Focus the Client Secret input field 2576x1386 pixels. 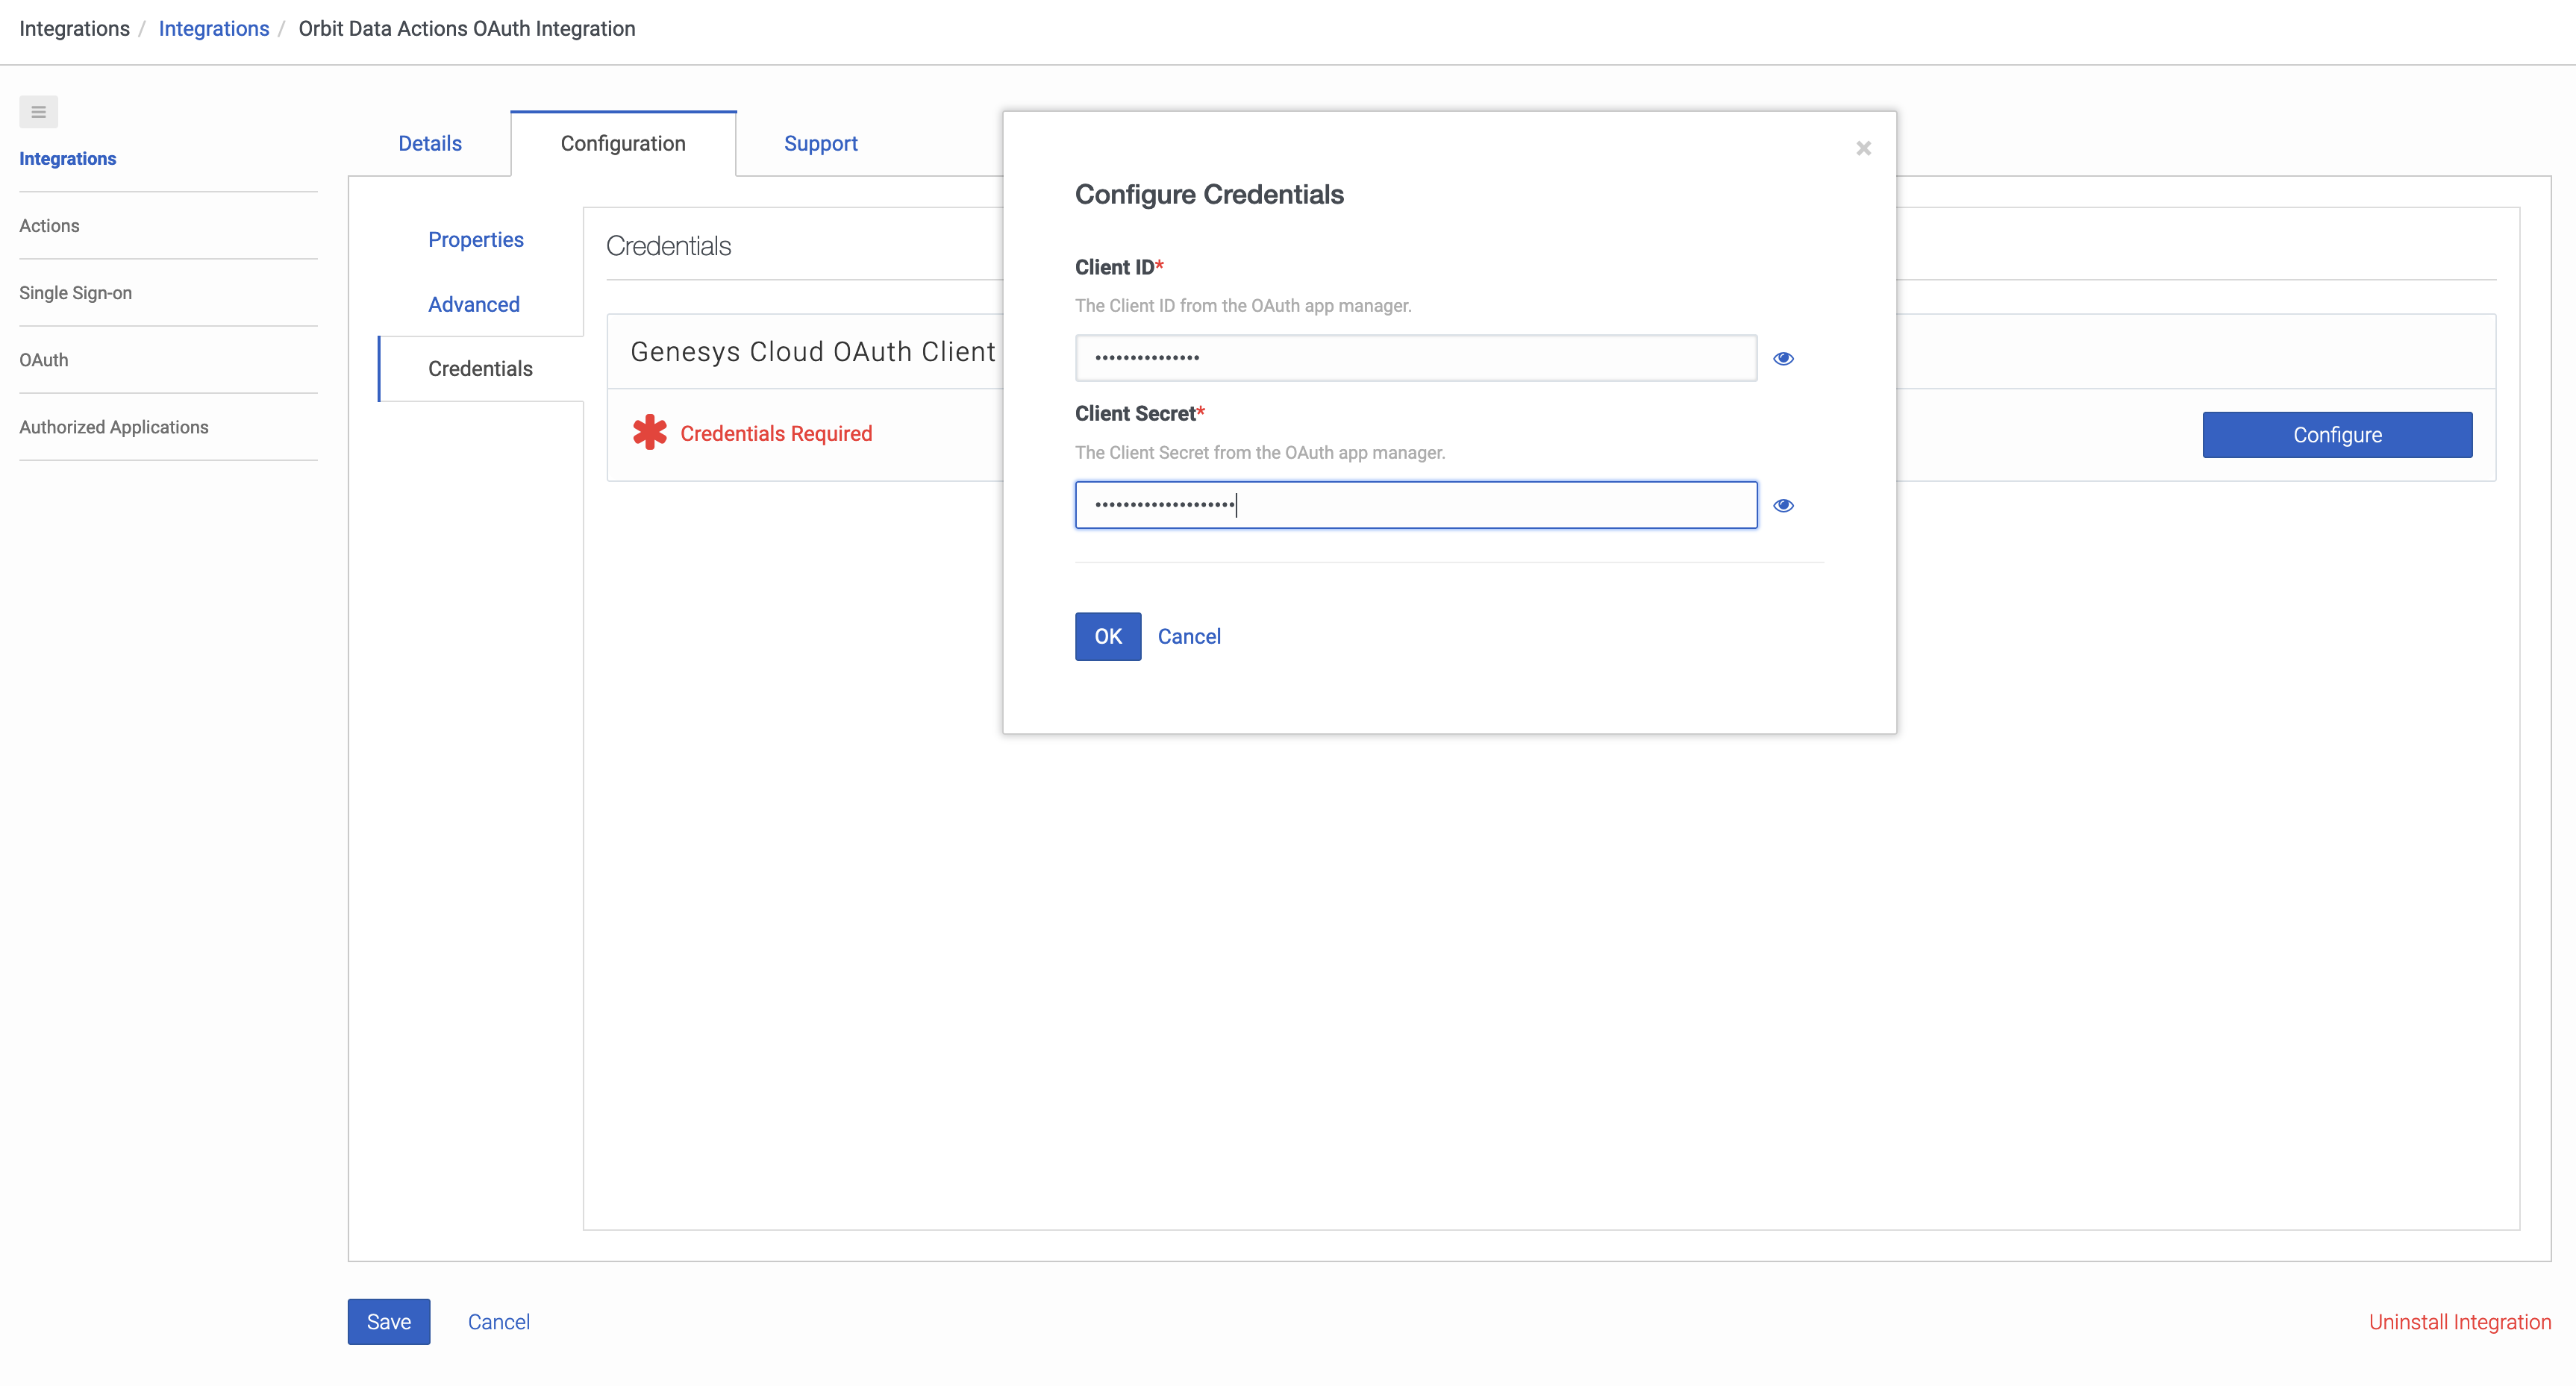[x=1415, y=504]
